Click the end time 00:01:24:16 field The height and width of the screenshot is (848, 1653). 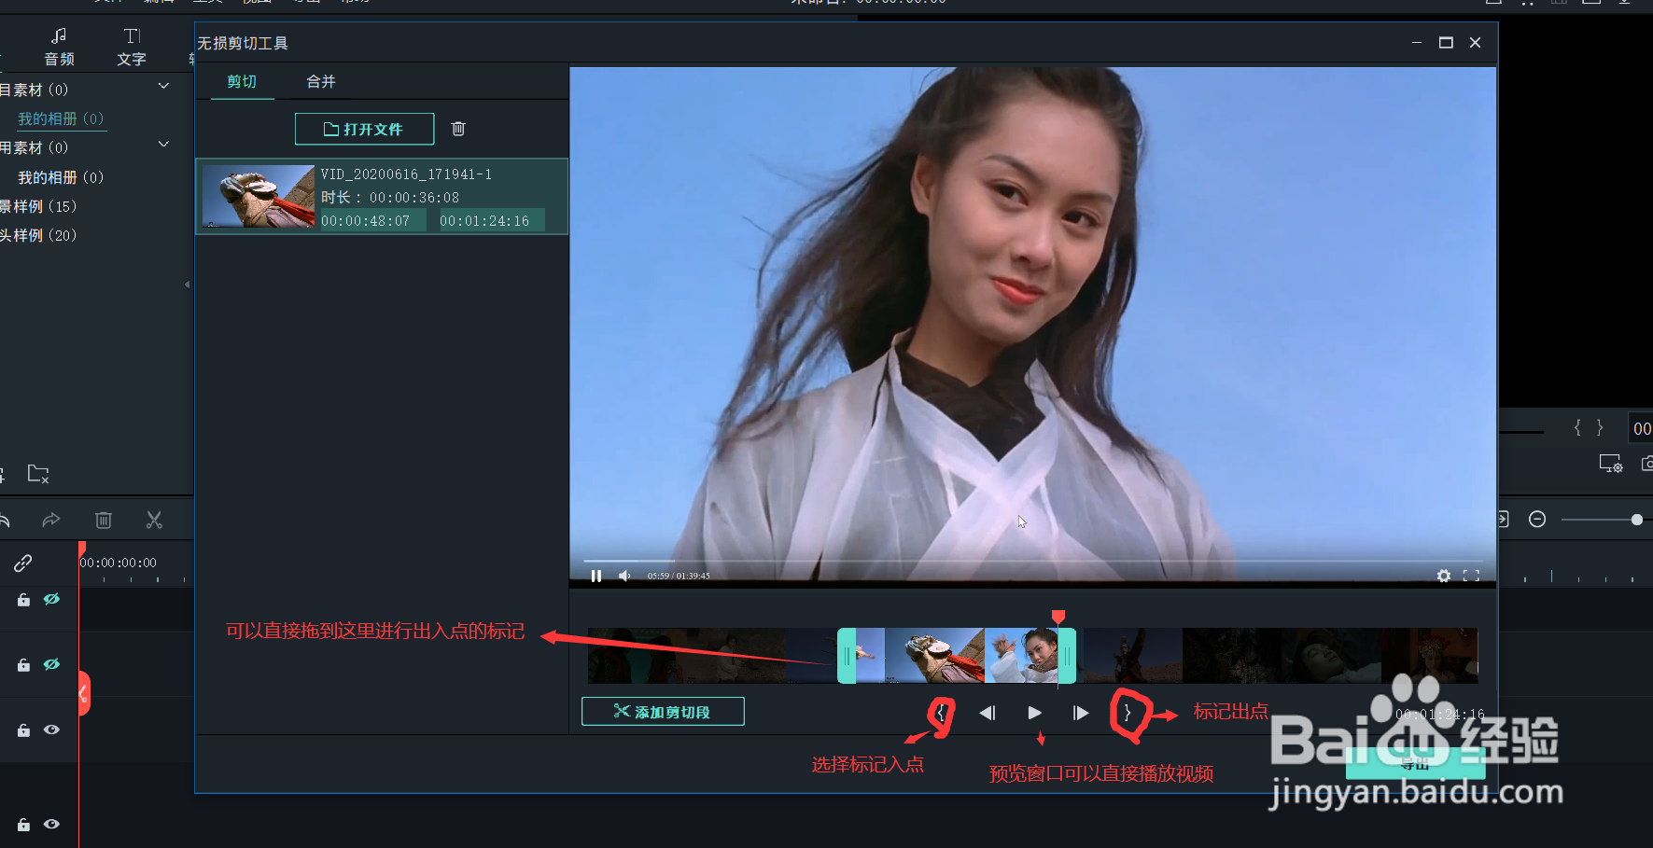coord(491,221)
